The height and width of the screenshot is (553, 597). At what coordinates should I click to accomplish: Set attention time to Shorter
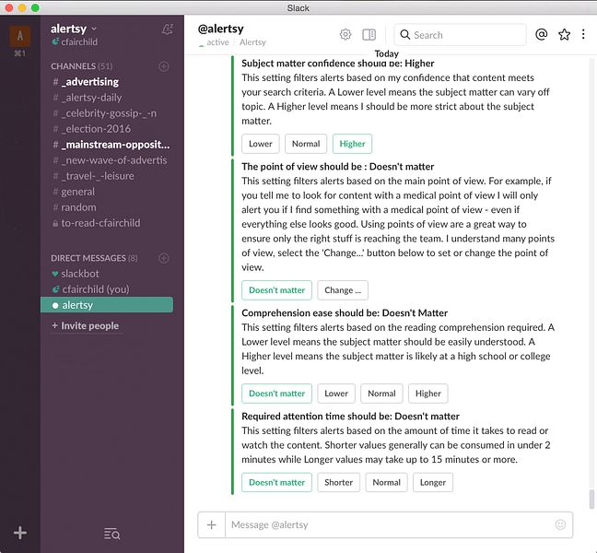(x=338, y=483)
